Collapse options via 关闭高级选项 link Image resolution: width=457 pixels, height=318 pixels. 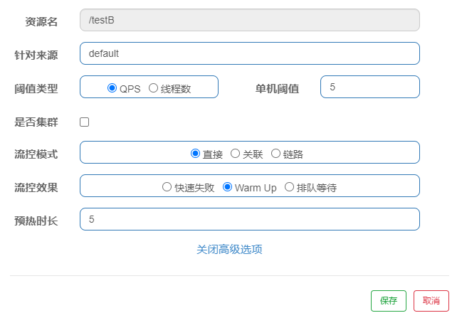pos(229,250)
